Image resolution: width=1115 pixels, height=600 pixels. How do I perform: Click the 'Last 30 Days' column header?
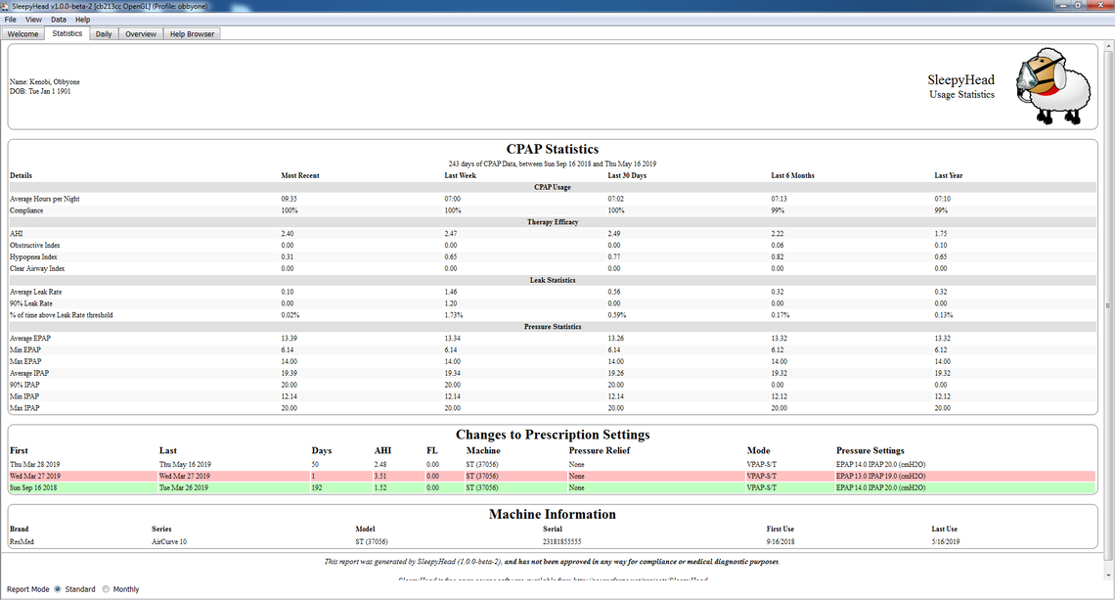pyautogui.click(x=627, y=176)
